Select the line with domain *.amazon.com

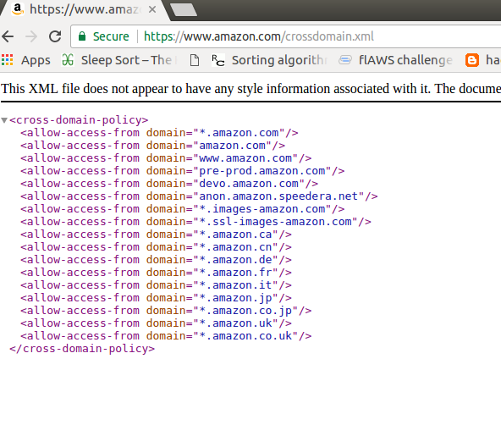(159, 133)
